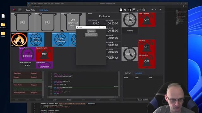Open the File menu in Visual Studio Code

click(x=32, y=3)
